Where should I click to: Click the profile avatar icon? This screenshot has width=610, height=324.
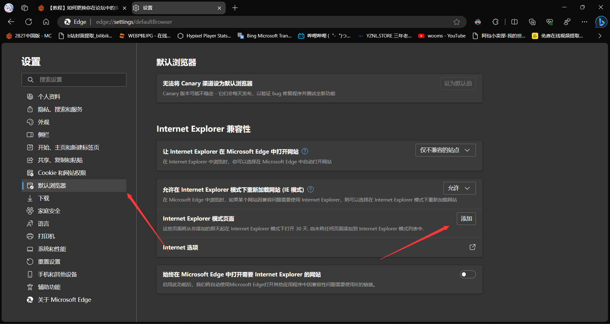click(9, 8)
